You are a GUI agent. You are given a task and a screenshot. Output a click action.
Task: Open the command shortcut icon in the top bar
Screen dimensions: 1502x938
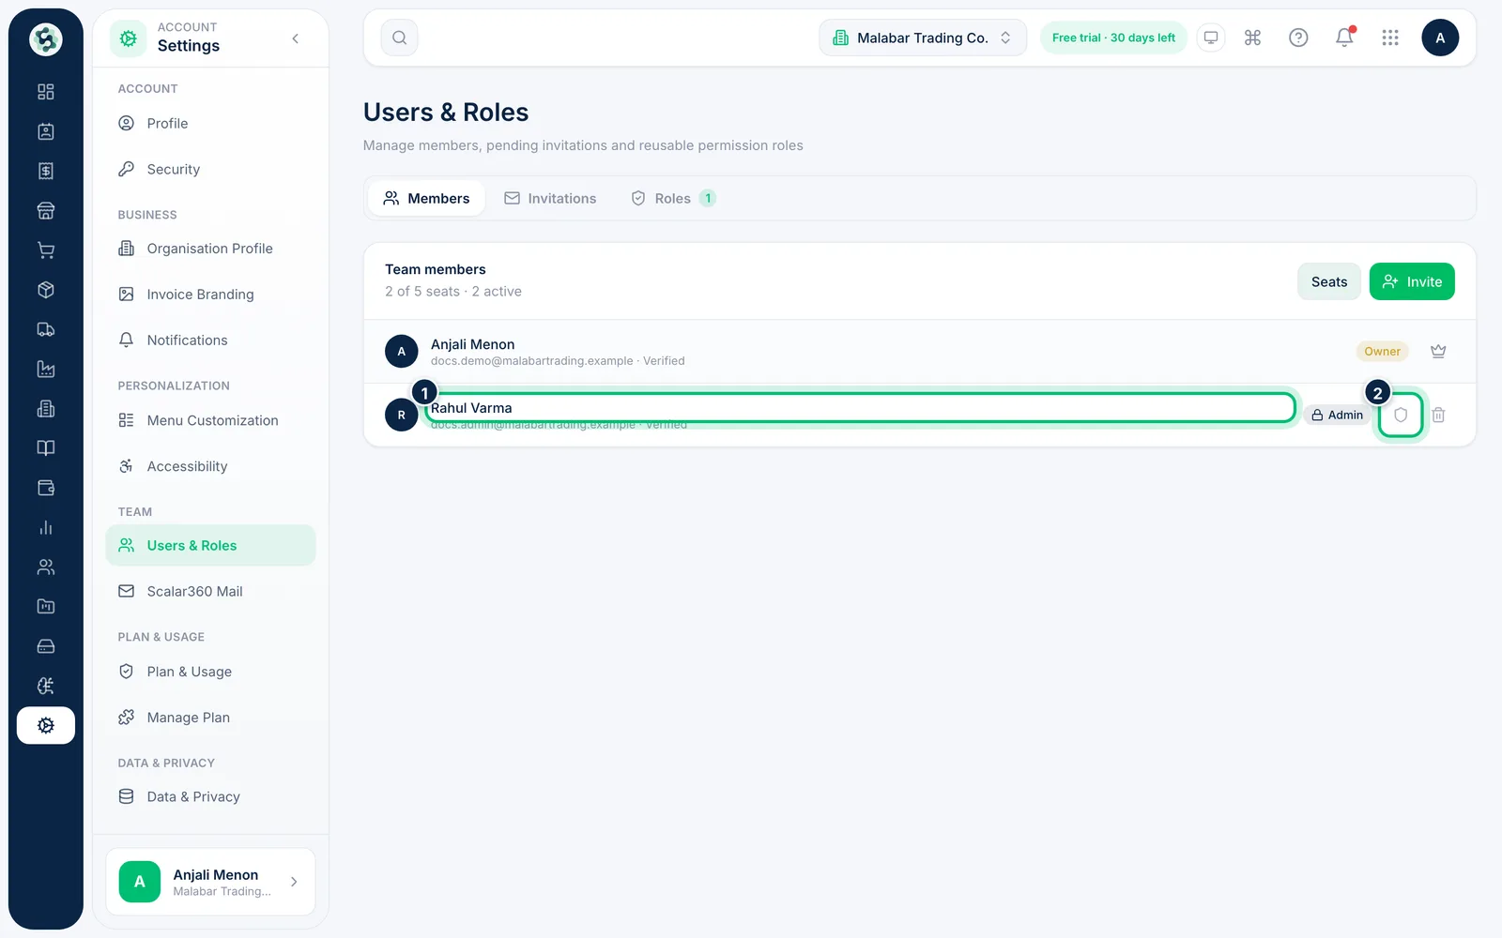[1252, 38]
